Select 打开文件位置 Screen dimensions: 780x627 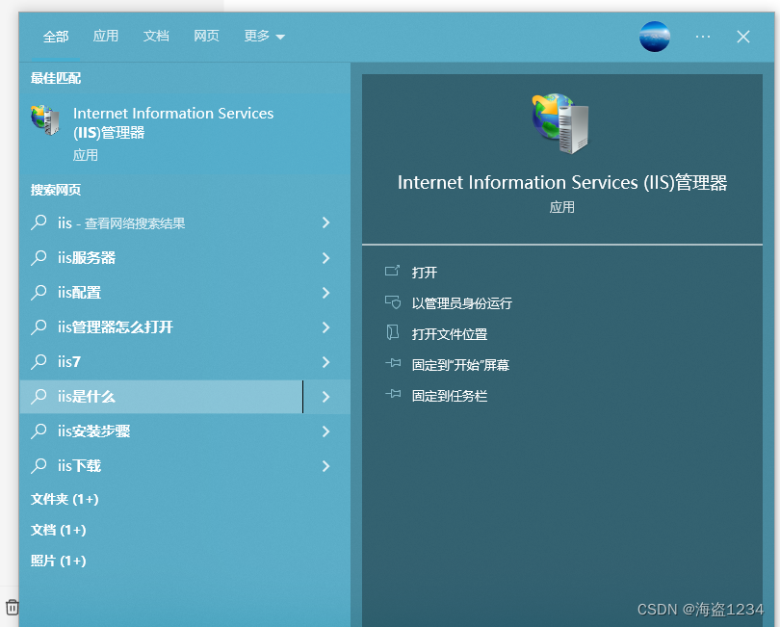click(449, 334)
